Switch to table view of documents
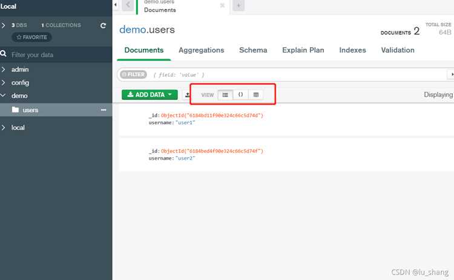454x280 pixels. coord(256,95)
